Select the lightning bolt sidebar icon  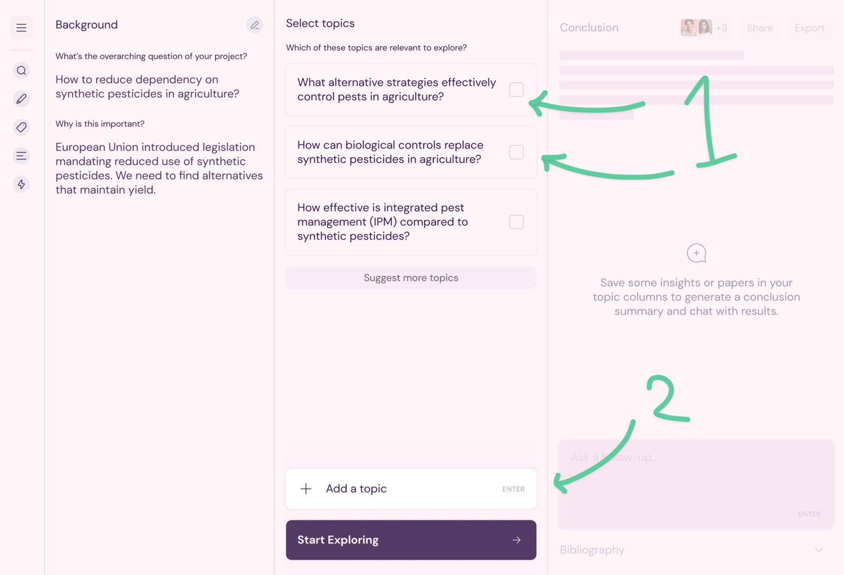tap(21, 184)
